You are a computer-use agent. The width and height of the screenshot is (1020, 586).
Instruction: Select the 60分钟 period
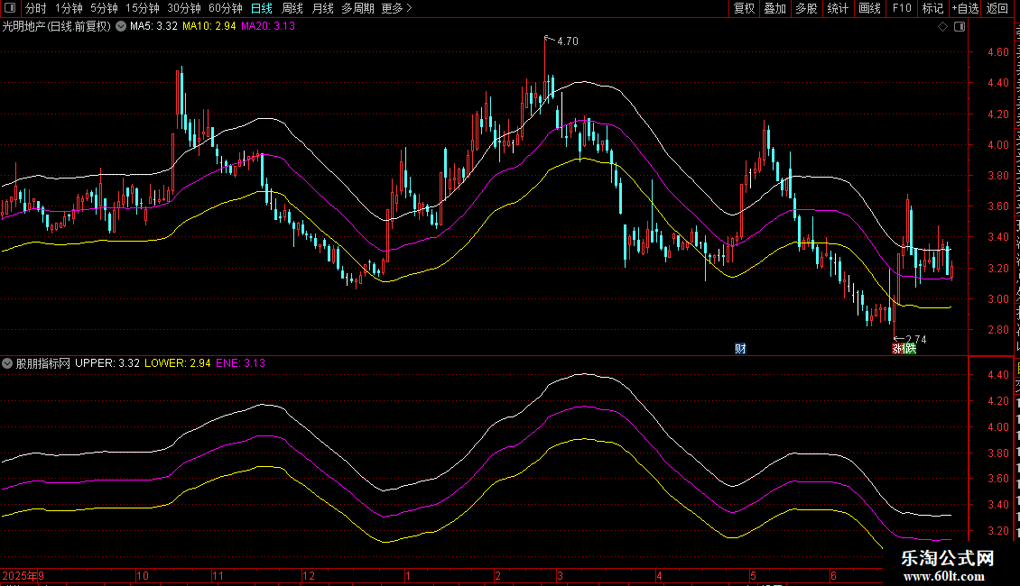[x=226, y=8]
